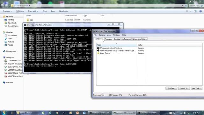The height and width of the screenshot is (115, 204).
Task: Click the Explorer forward arrow
Action: click(x=6, y=6)
